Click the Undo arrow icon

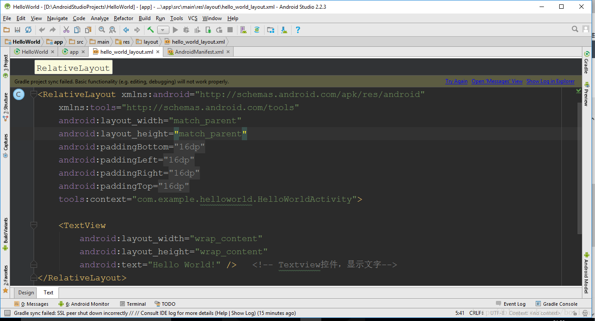point(42,30)
